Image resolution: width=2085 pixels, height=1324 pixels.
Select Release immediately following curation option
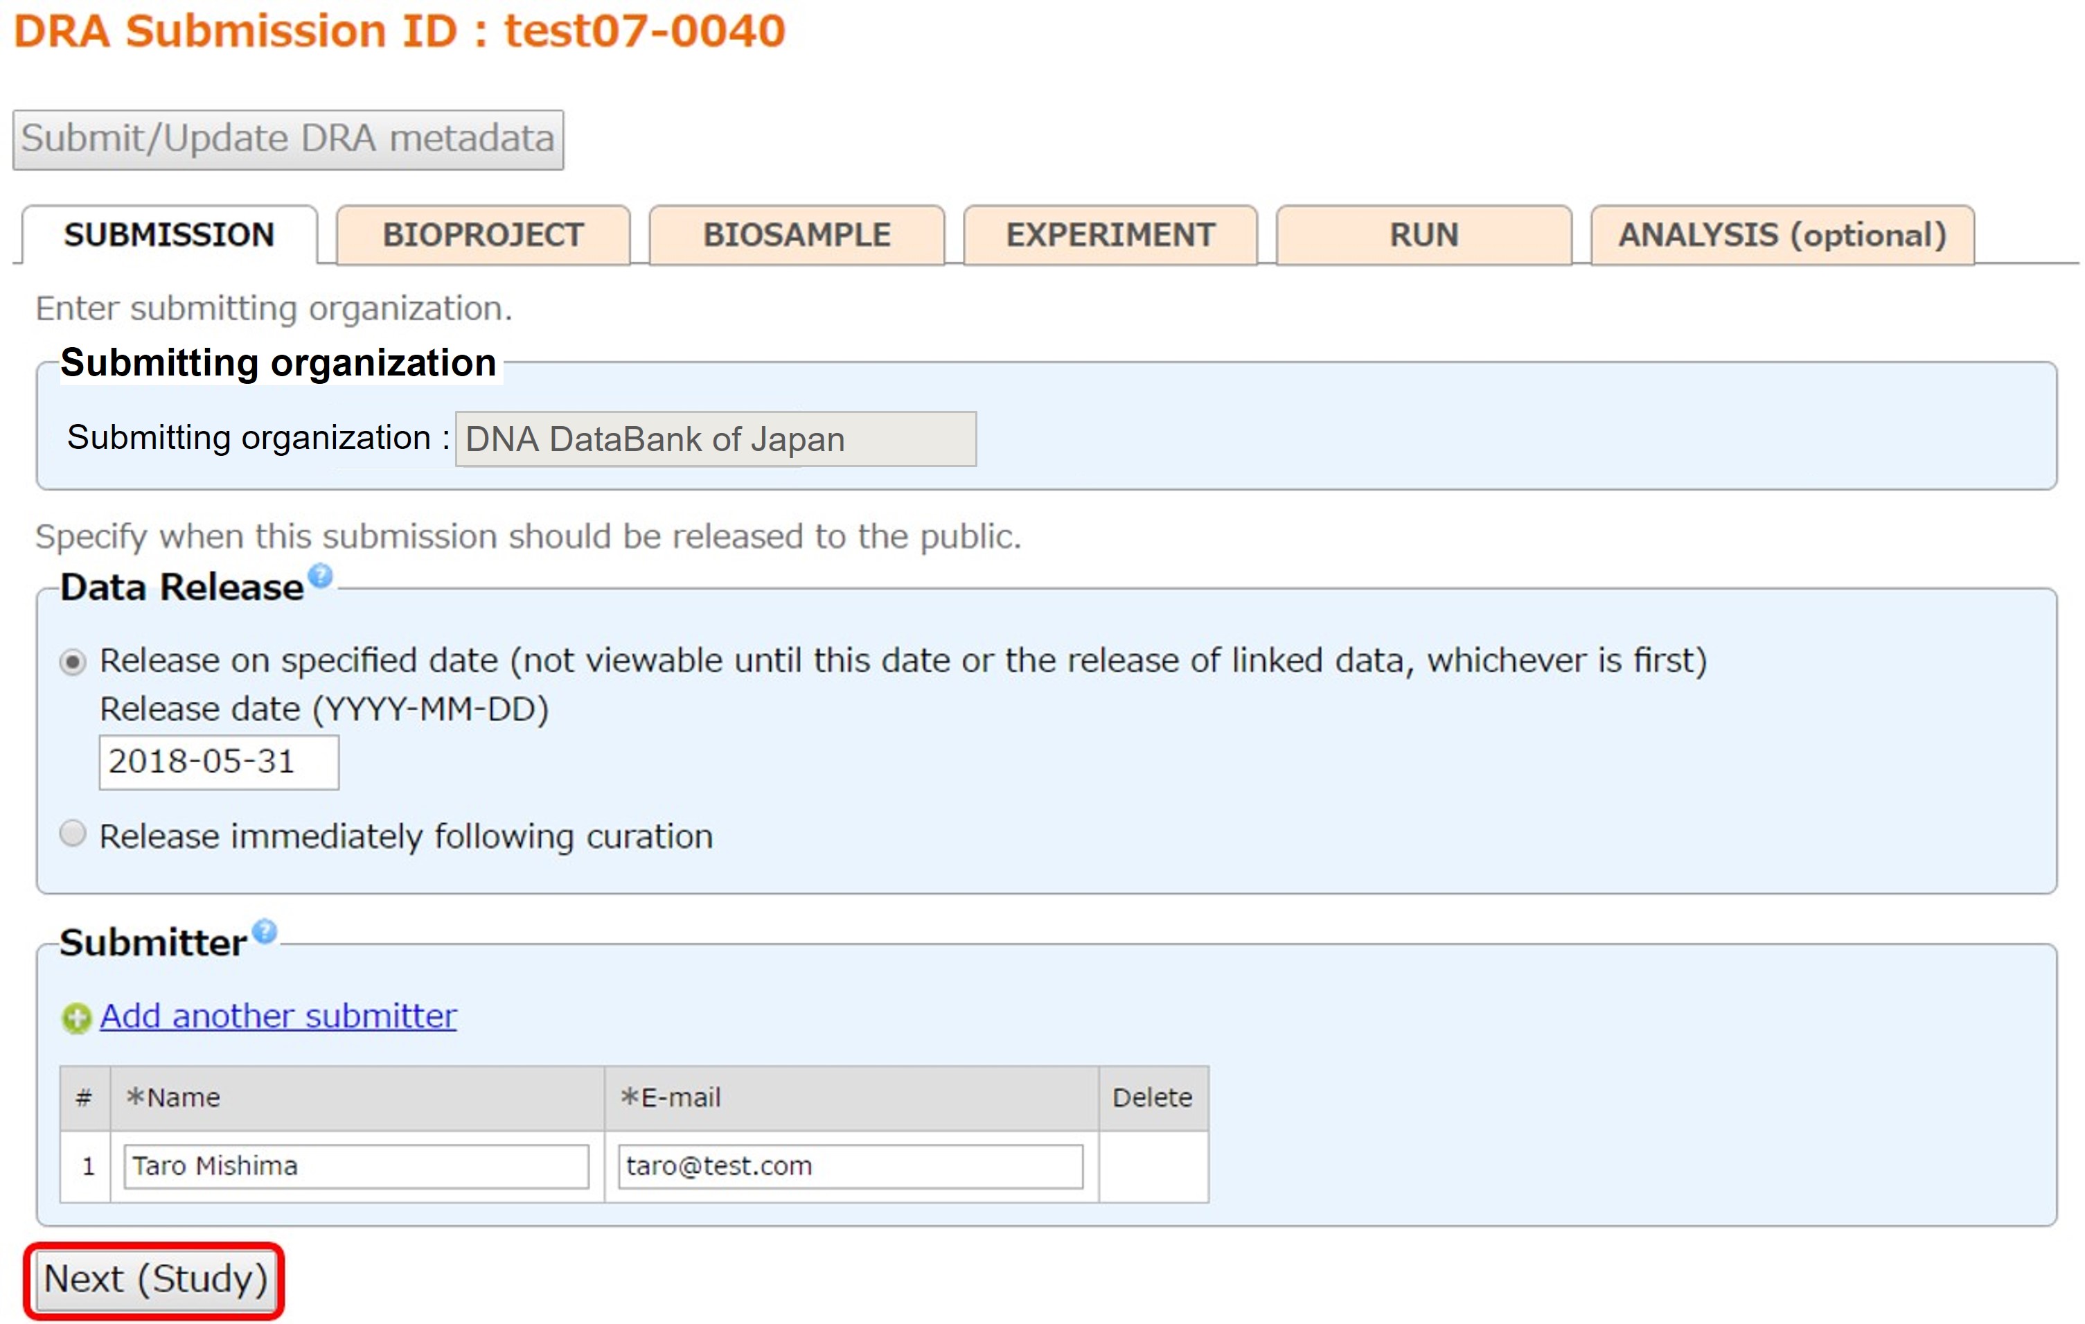click(x=73, y=834)
